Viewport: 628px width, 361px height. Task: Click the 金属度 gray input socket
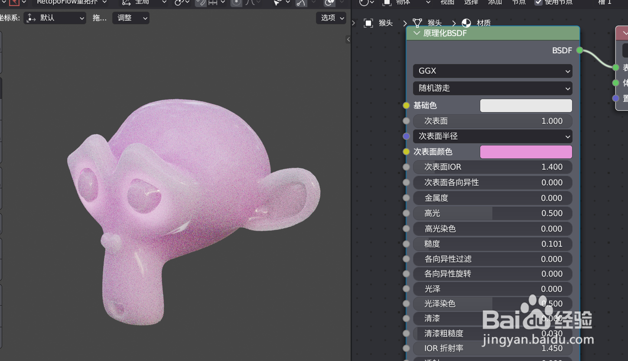pos(406,198)
